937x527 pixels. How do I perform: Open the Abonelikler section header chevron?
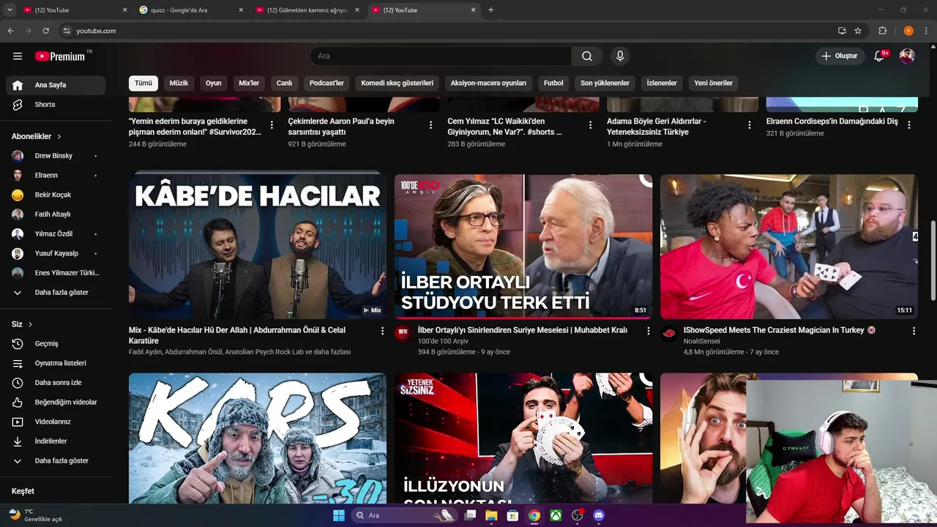tap(59, 137)
